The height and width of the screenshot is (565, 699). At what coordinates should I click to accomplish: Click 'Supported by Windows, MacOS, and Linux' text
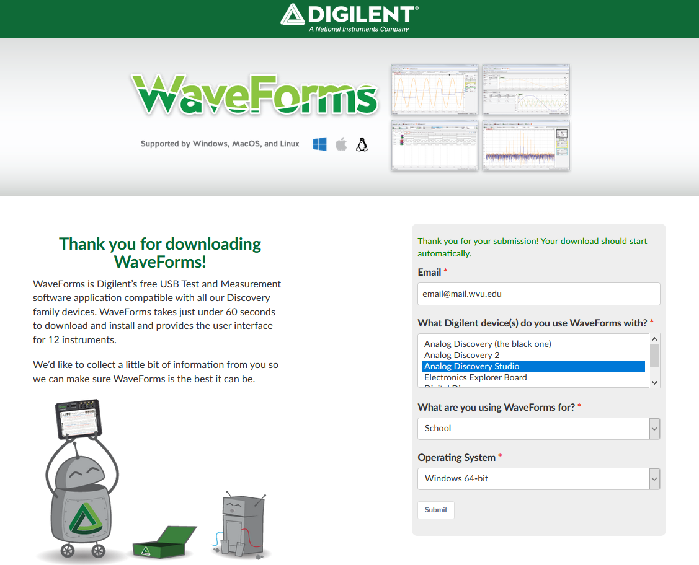pos(220,144)
